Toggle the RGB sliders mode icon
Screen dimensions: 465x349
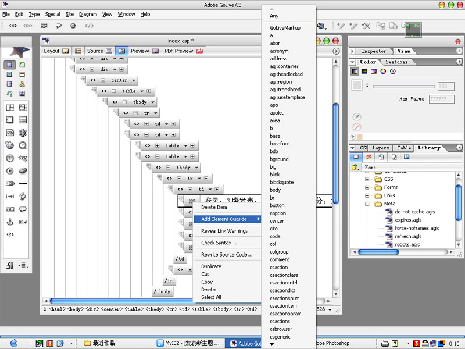click(x=364, y=72)
